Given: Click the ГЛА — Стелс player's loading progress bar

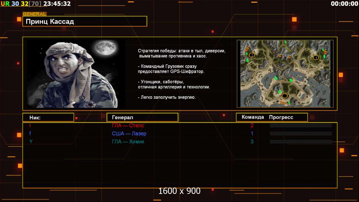Looking at the screenshot, I should pos(301,125).
